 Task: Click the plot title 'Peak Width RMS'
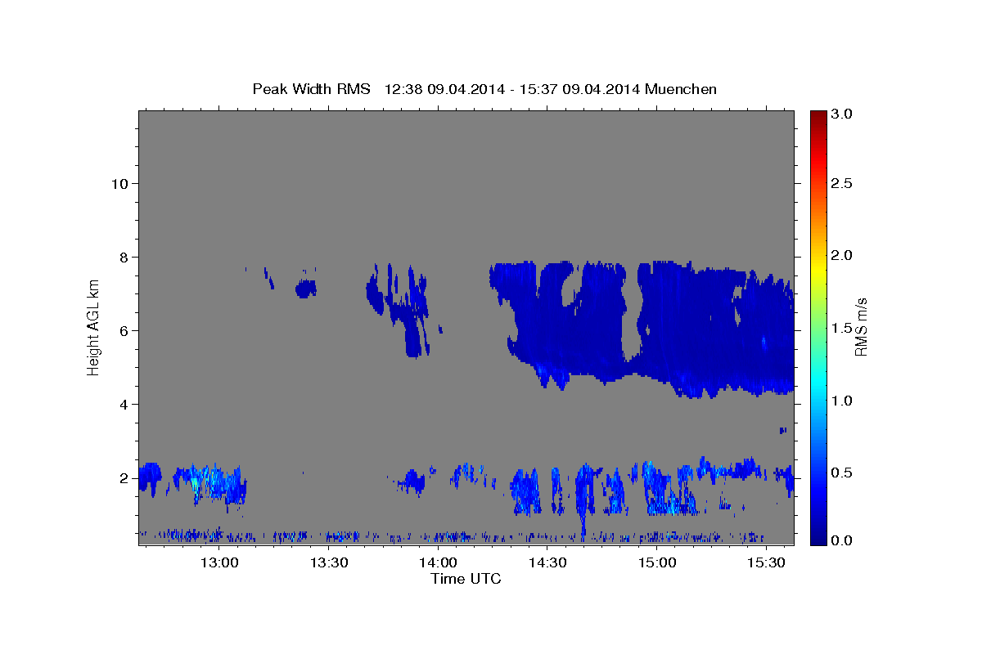[x=311, y=89]
